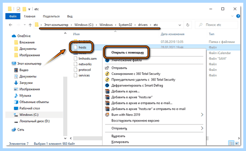The image size is (246, 151).
Task: Click System32 in the breadcrumb path
Action: pos(125,25)
